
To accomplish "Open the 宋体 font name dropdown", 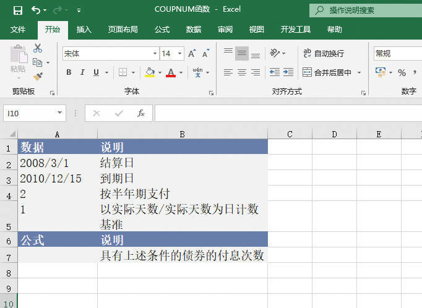I will pyautogui.click(x=155, y=54).
